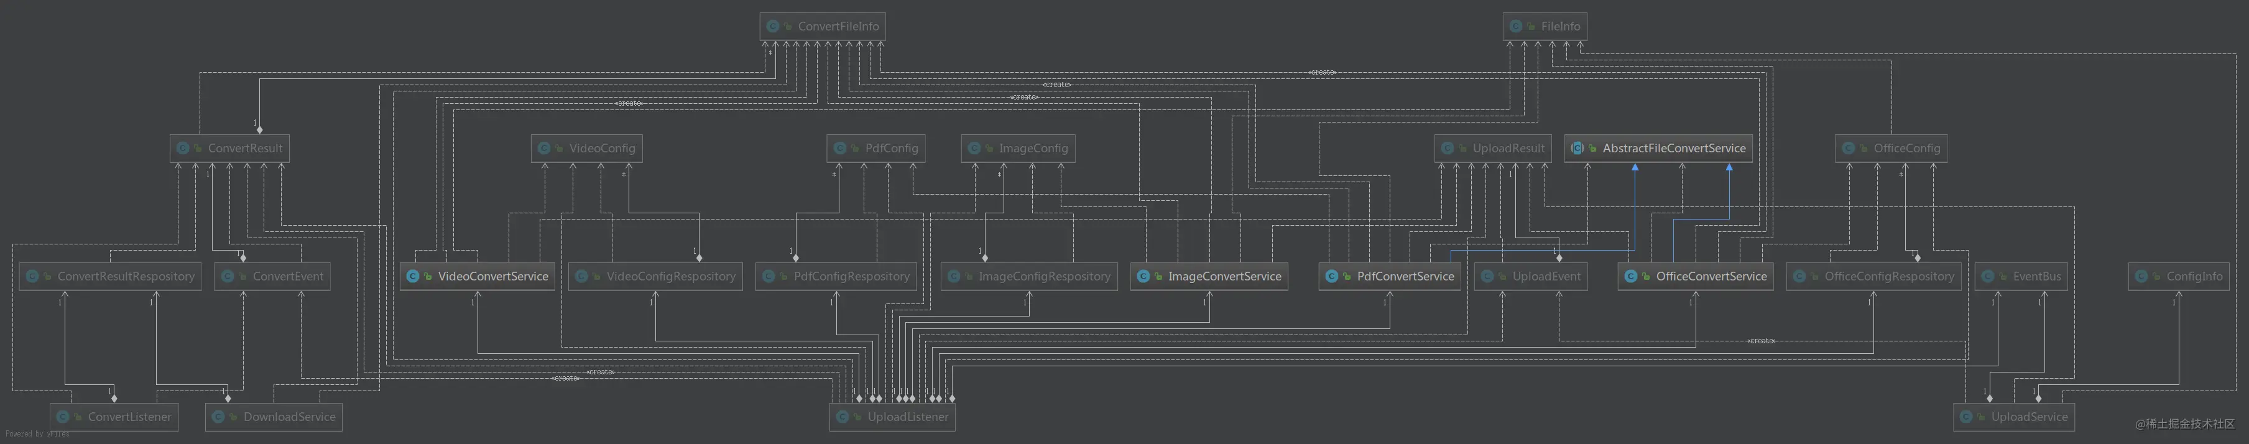
Task: Click the UploadService node label
Action: tap(2029, 417)
